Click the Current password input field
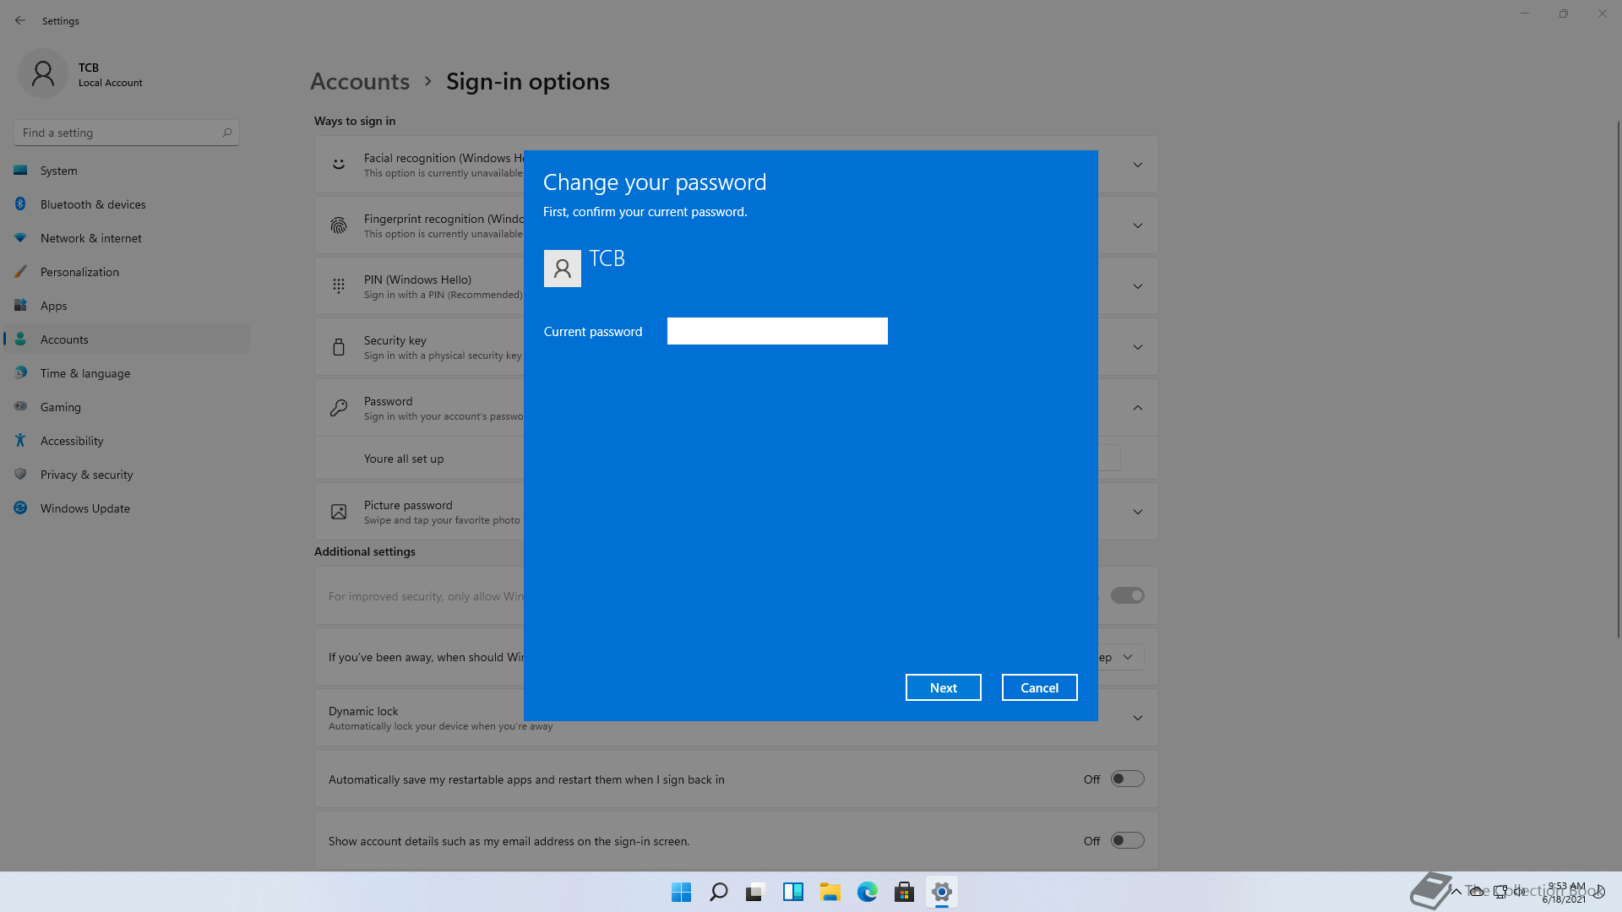 coord(776,331)
